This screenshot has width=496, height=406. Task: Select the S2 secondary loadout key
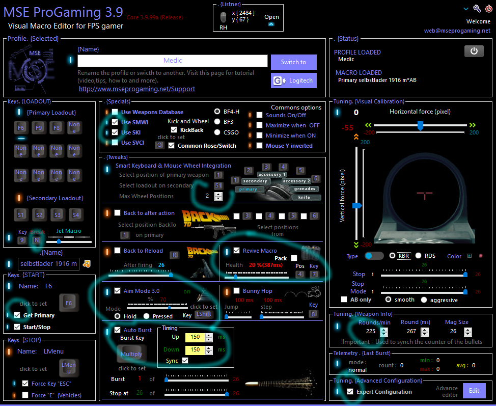click(x=39, y=215)
